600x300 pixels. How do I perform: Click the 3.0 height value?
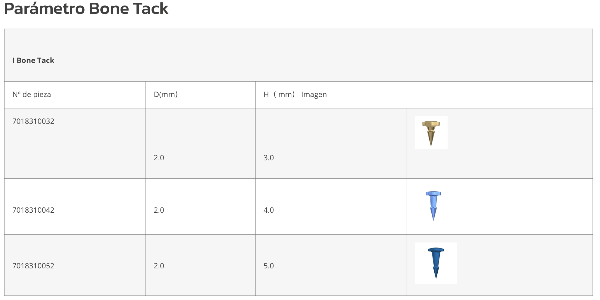point(269,158)
